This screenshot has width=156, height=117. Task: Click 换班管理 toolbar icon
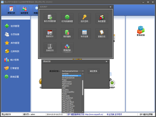[x=24, y=10]
